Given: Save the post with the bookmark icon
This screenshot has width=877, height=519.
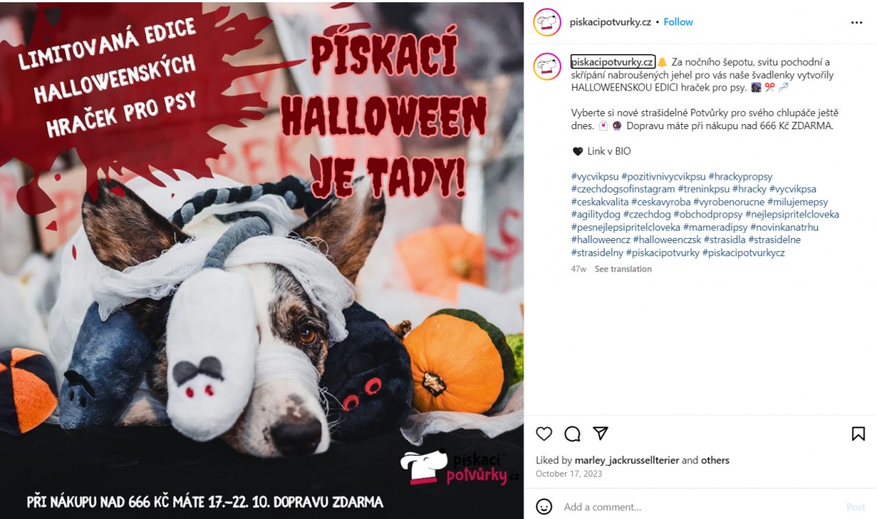Looking at the screenshot, I should [x=858, y=434].
